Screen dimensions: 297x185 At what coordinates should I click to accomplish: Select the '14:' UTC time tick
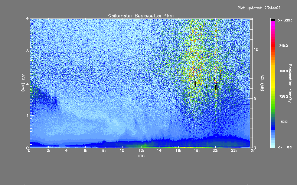click(x=160, y=151)
